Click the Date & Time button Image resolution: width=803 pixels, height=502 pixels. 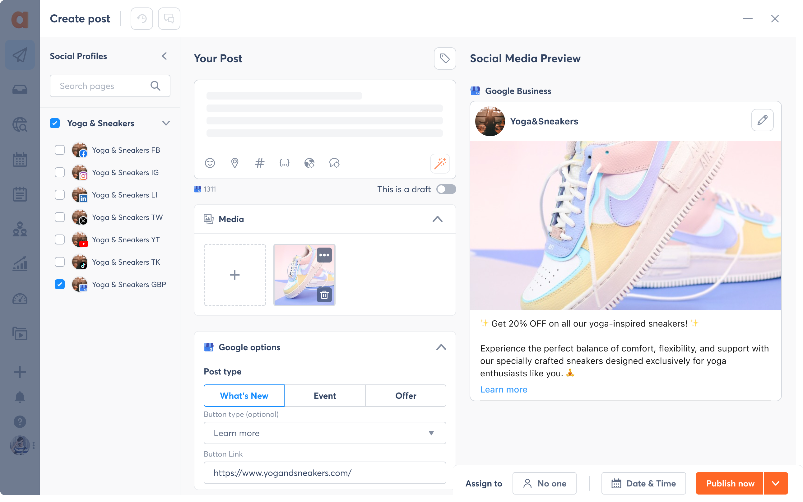pyautogui.click(x=643, y=483)
